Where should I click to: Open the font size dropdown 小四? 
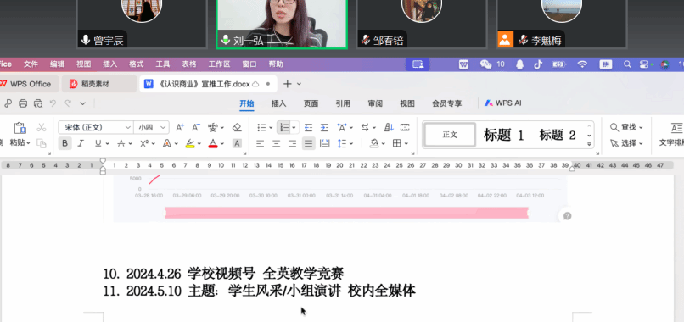152,127
